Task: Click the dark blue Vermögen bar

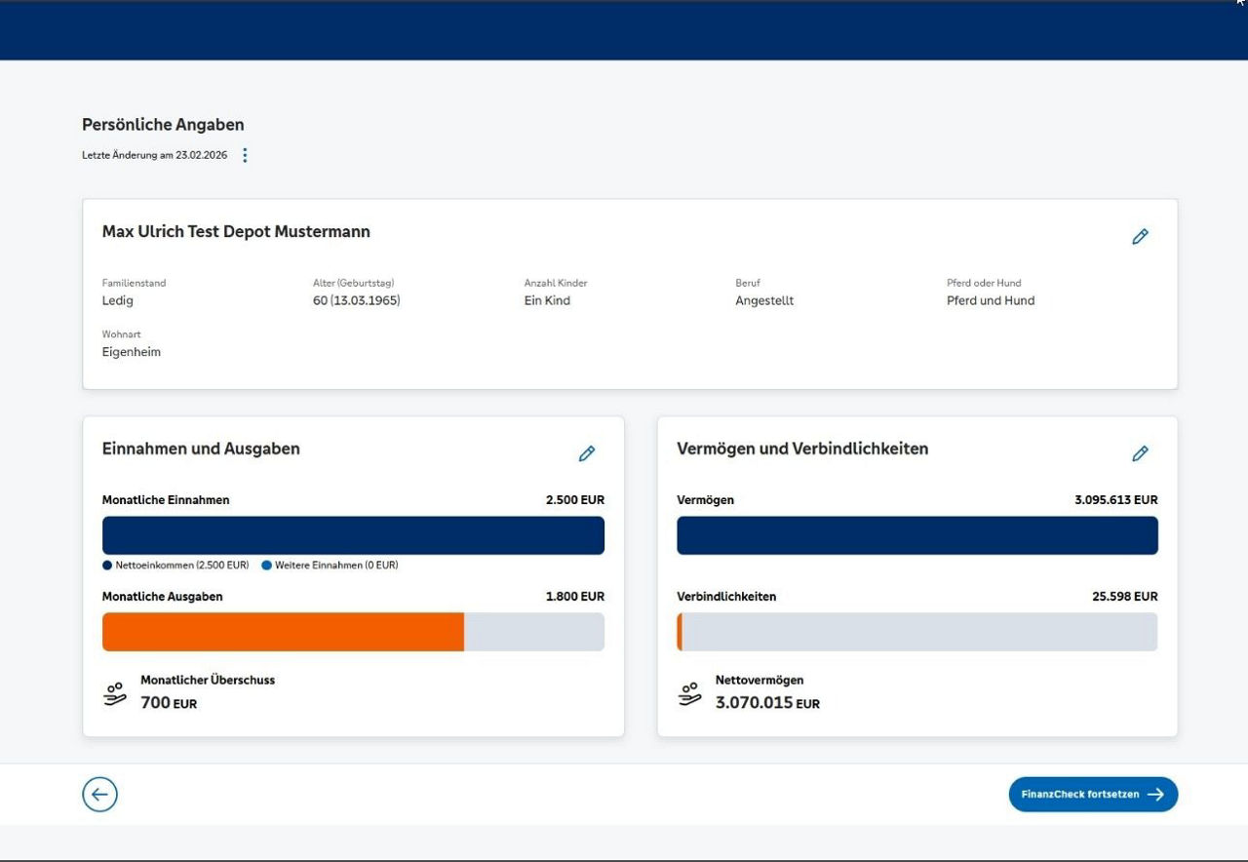Action: pos(916,534)
